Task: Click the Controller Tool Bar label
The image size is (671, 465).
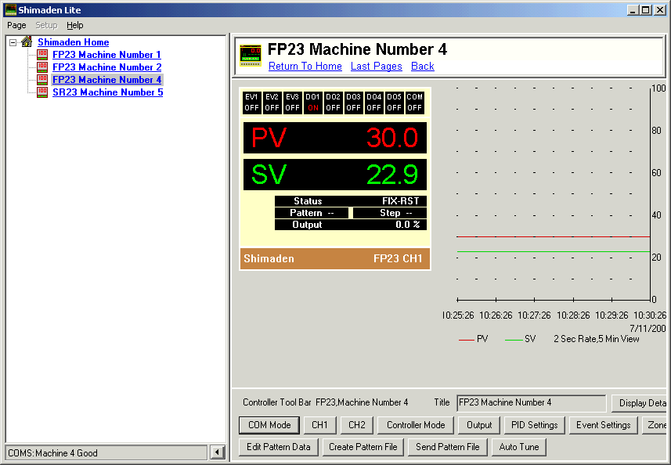Action: coord(277,402)
